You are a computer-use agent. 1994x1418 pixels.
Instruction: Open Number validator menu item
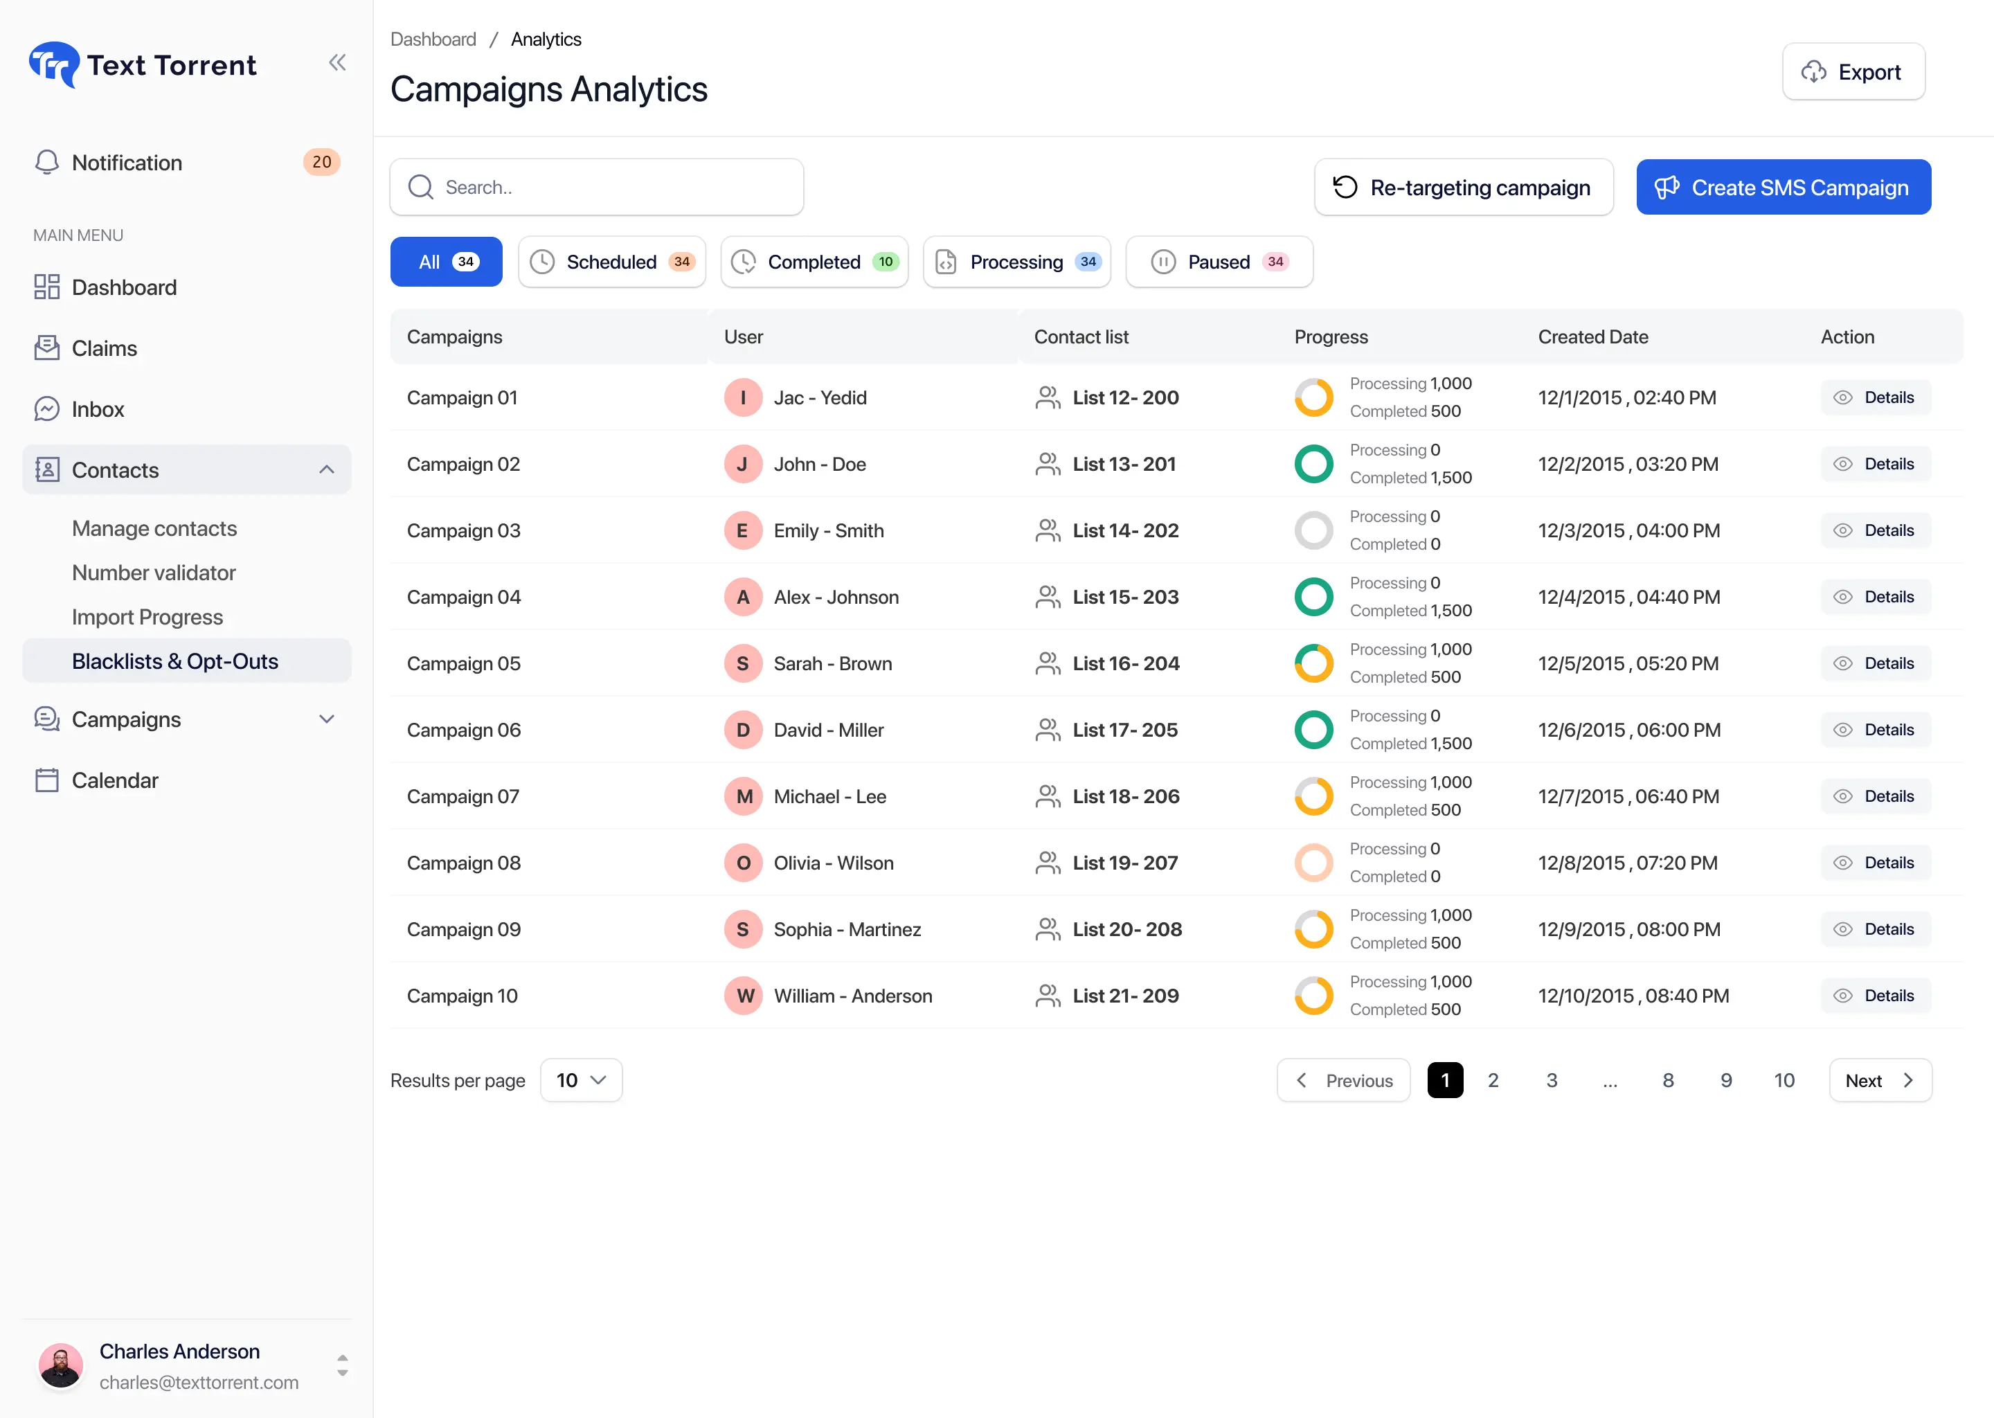coord(154,573)
